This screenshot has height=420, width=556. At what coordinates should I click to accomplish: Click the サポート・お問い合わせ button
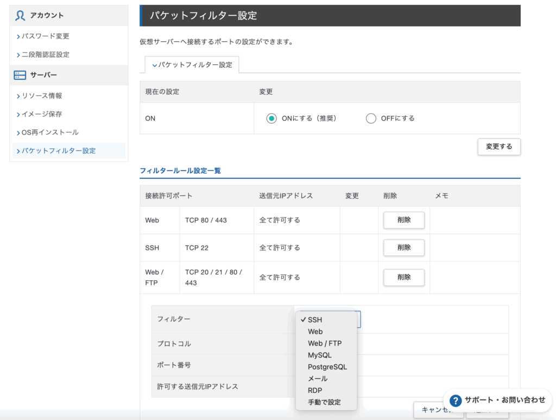498,400
